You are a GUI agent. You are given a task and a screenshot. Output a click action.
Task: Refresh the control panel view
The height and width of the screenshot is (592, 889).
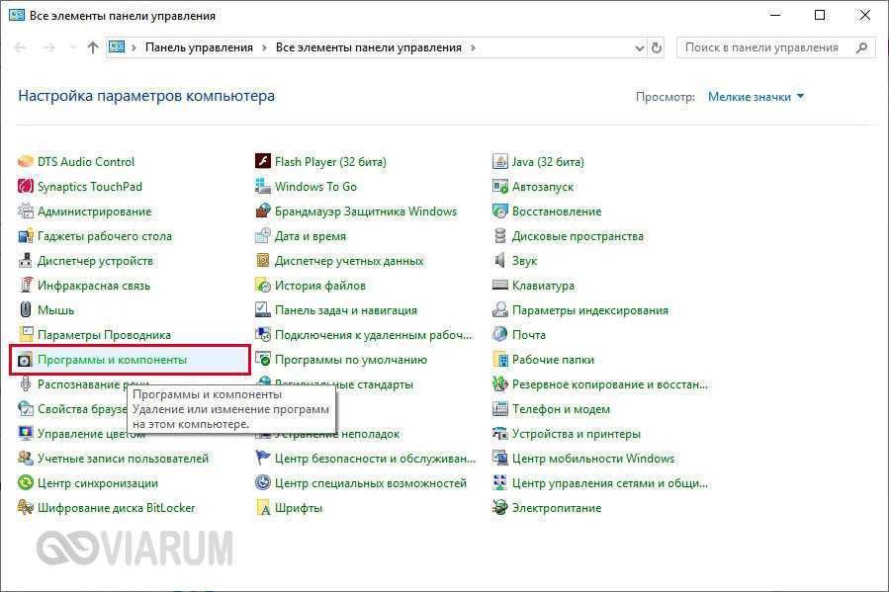(657, 48)
